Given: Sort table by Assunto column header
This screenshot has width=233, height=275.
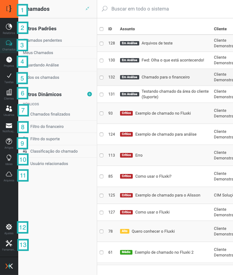Looking at the screenshot, I should 127,29.
